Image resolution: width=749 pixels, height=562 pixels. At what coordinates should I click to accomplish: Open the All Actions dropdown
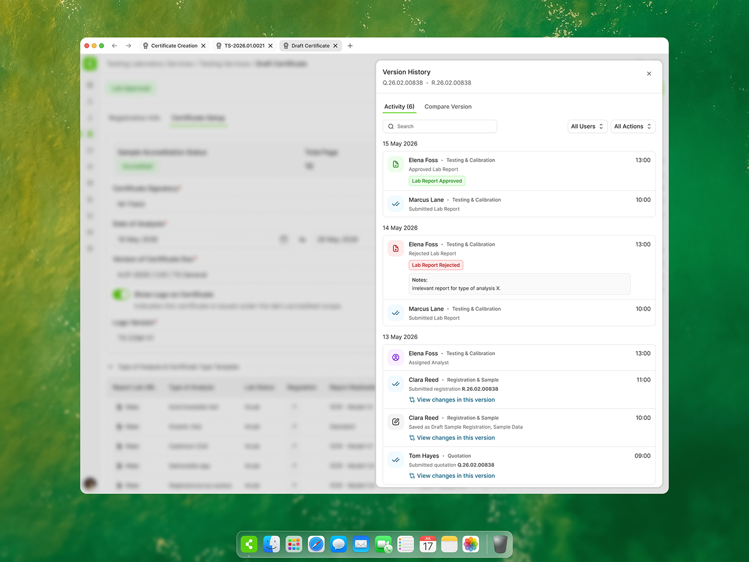click(633, 127)
